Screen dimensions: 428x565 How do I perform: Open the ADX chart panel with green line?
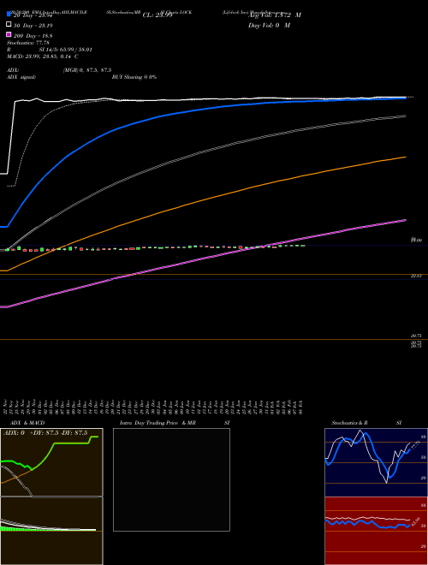coord(51,462)
